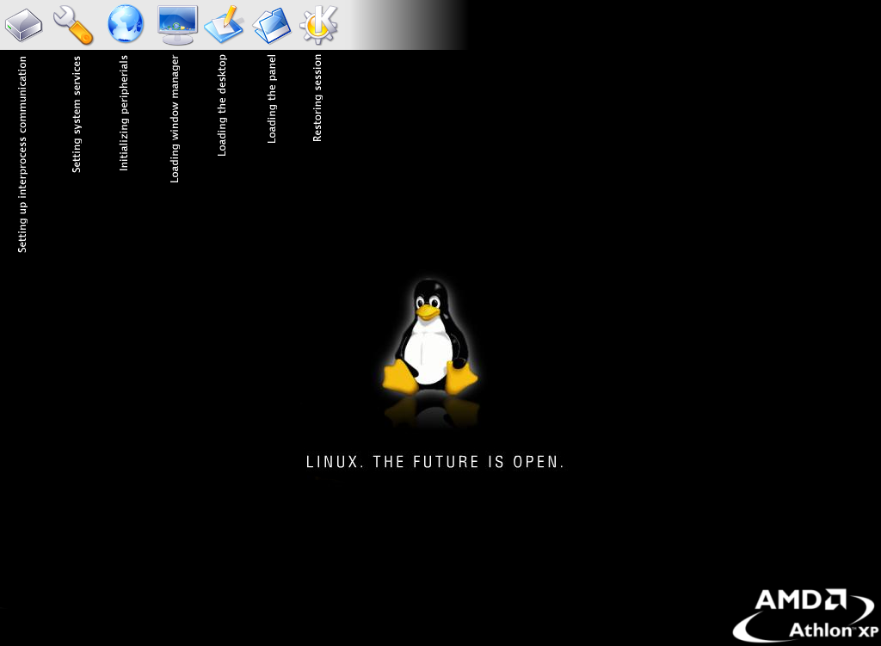881x646 pixels.
Task: Click the KDE gear session icon
Action: pos(319,25)
